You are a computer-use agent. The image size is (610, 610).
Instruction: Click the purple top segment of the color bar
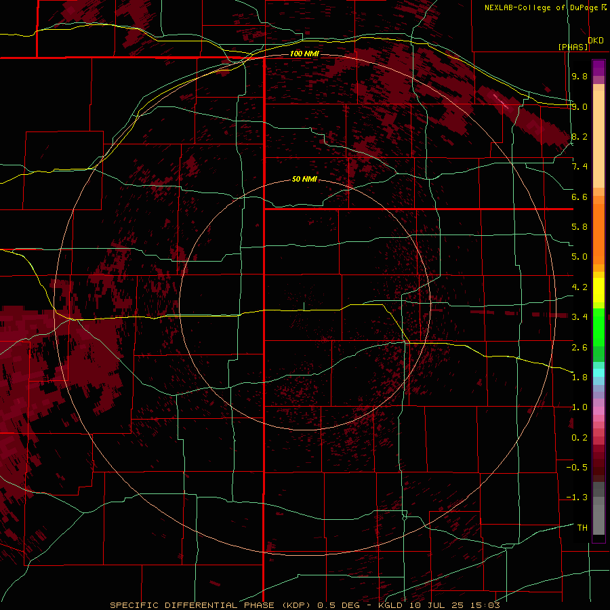[598, 68]
